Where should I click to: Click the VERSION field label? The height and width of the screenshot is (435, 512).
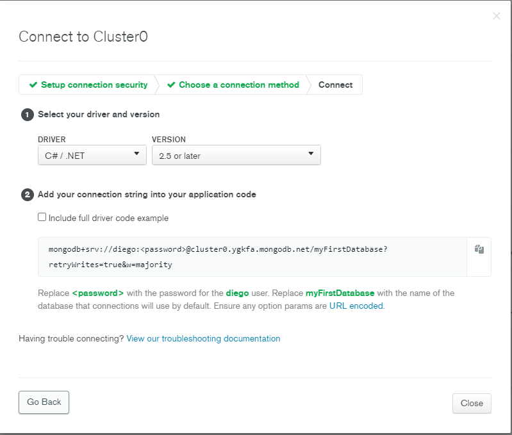tap(169, 140)
